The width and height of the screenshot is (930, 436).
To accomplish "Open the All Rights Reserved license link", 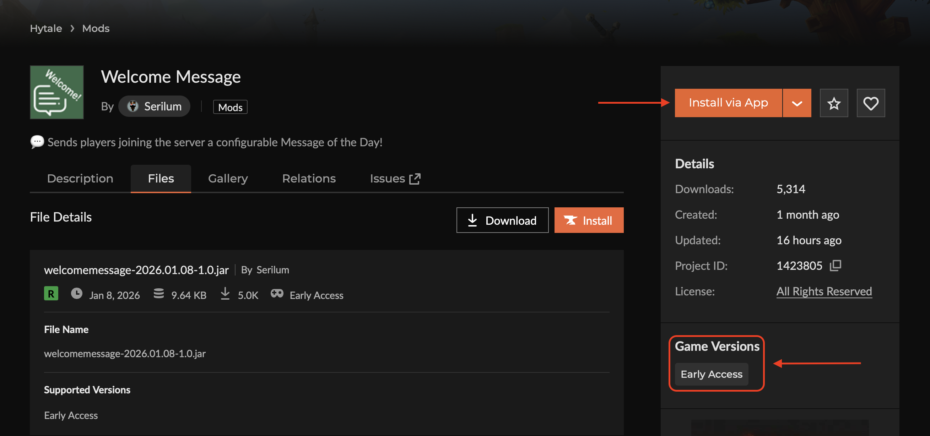I will pyautogui.click(x=824, y=291).
